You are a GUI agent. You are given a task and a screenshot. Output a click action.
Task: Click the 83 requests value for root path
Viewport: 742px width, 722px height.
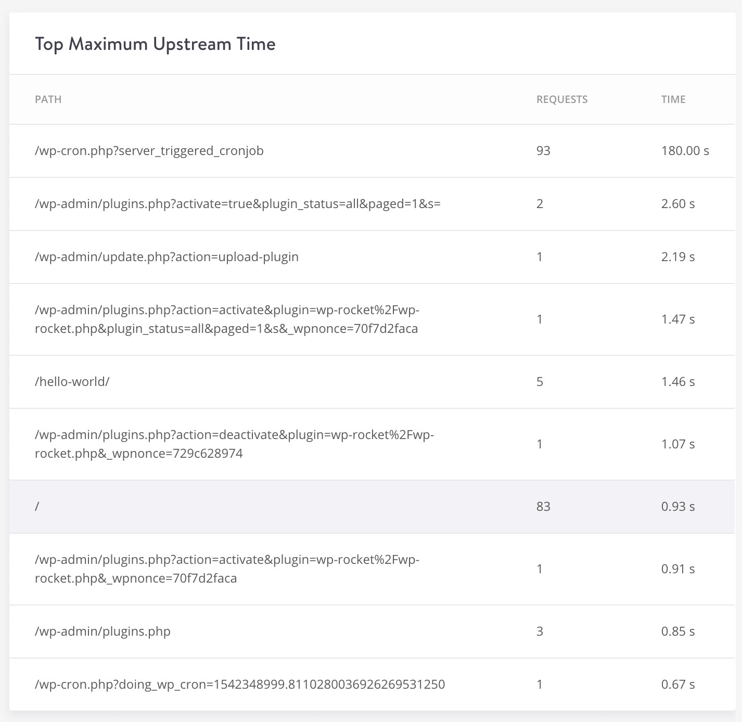tap(543, 507)
